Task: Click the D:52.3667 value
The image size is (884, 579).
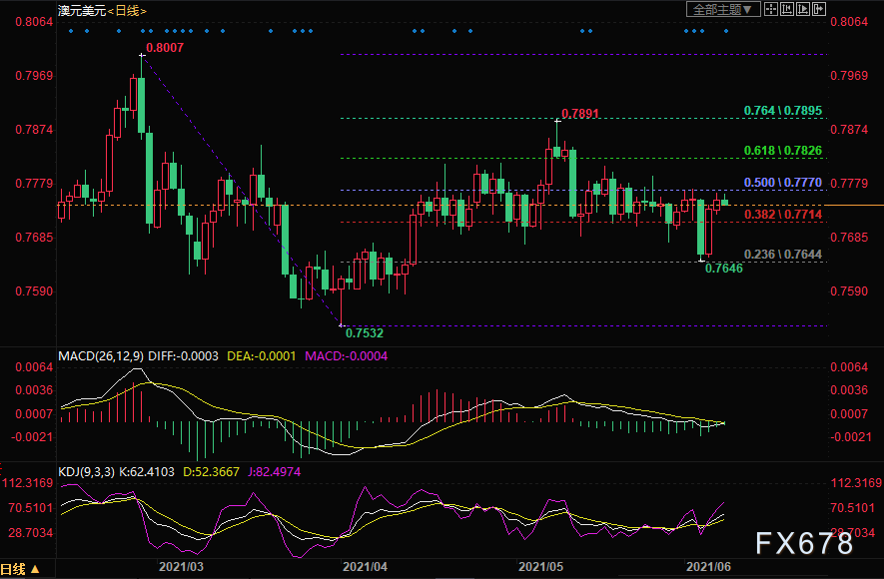Action: pos(212,471)
